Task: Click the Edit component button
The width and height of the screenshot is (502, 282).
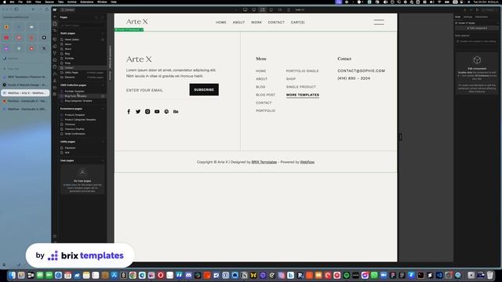Action: pyautogui.click(x=477, y=28)
